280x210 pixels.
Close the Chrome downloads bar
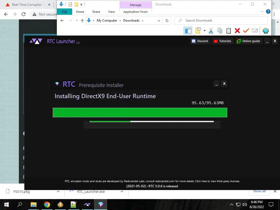[275, 191]
